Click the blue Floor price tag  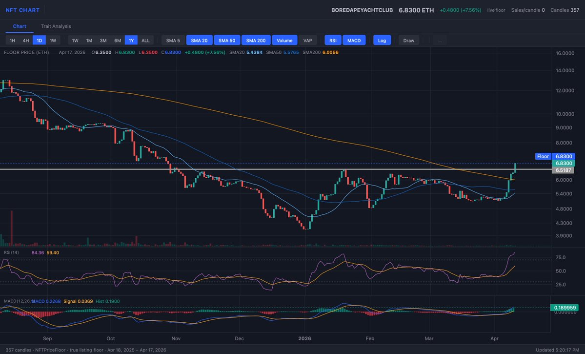(543, 156)
